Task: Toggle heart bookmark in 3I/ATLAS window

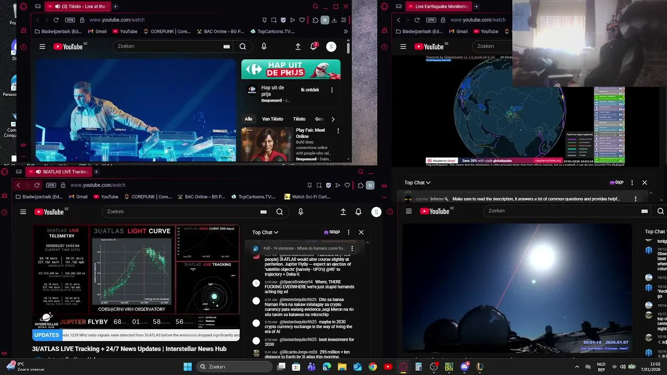Action: 347,185
